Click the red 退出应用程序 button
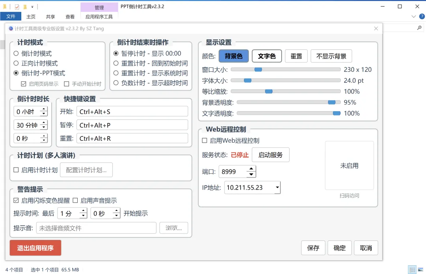426x274 pixels. pyautogui.click(x=35, y=248)
